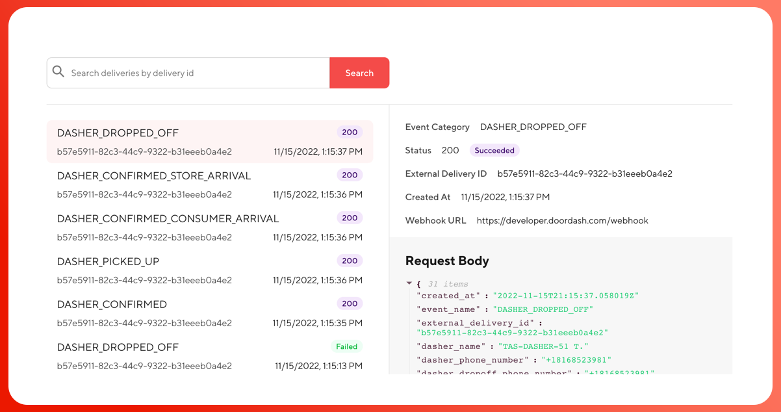Image resolution: width=781 pixels, height=412 pixels.
Task: Click the Failed status badge in the list
Action: (346, 347)
